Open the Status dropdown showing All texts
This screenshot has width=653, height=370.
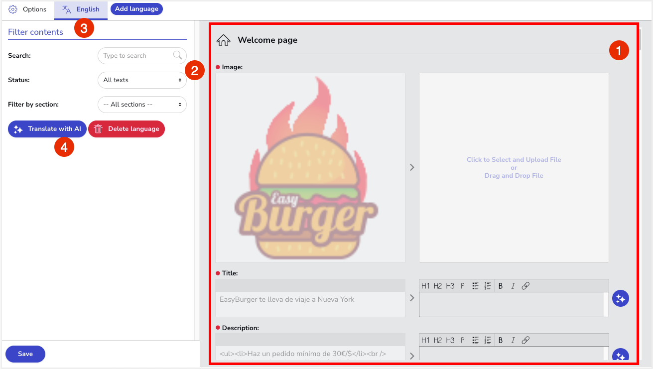point(142,80)
